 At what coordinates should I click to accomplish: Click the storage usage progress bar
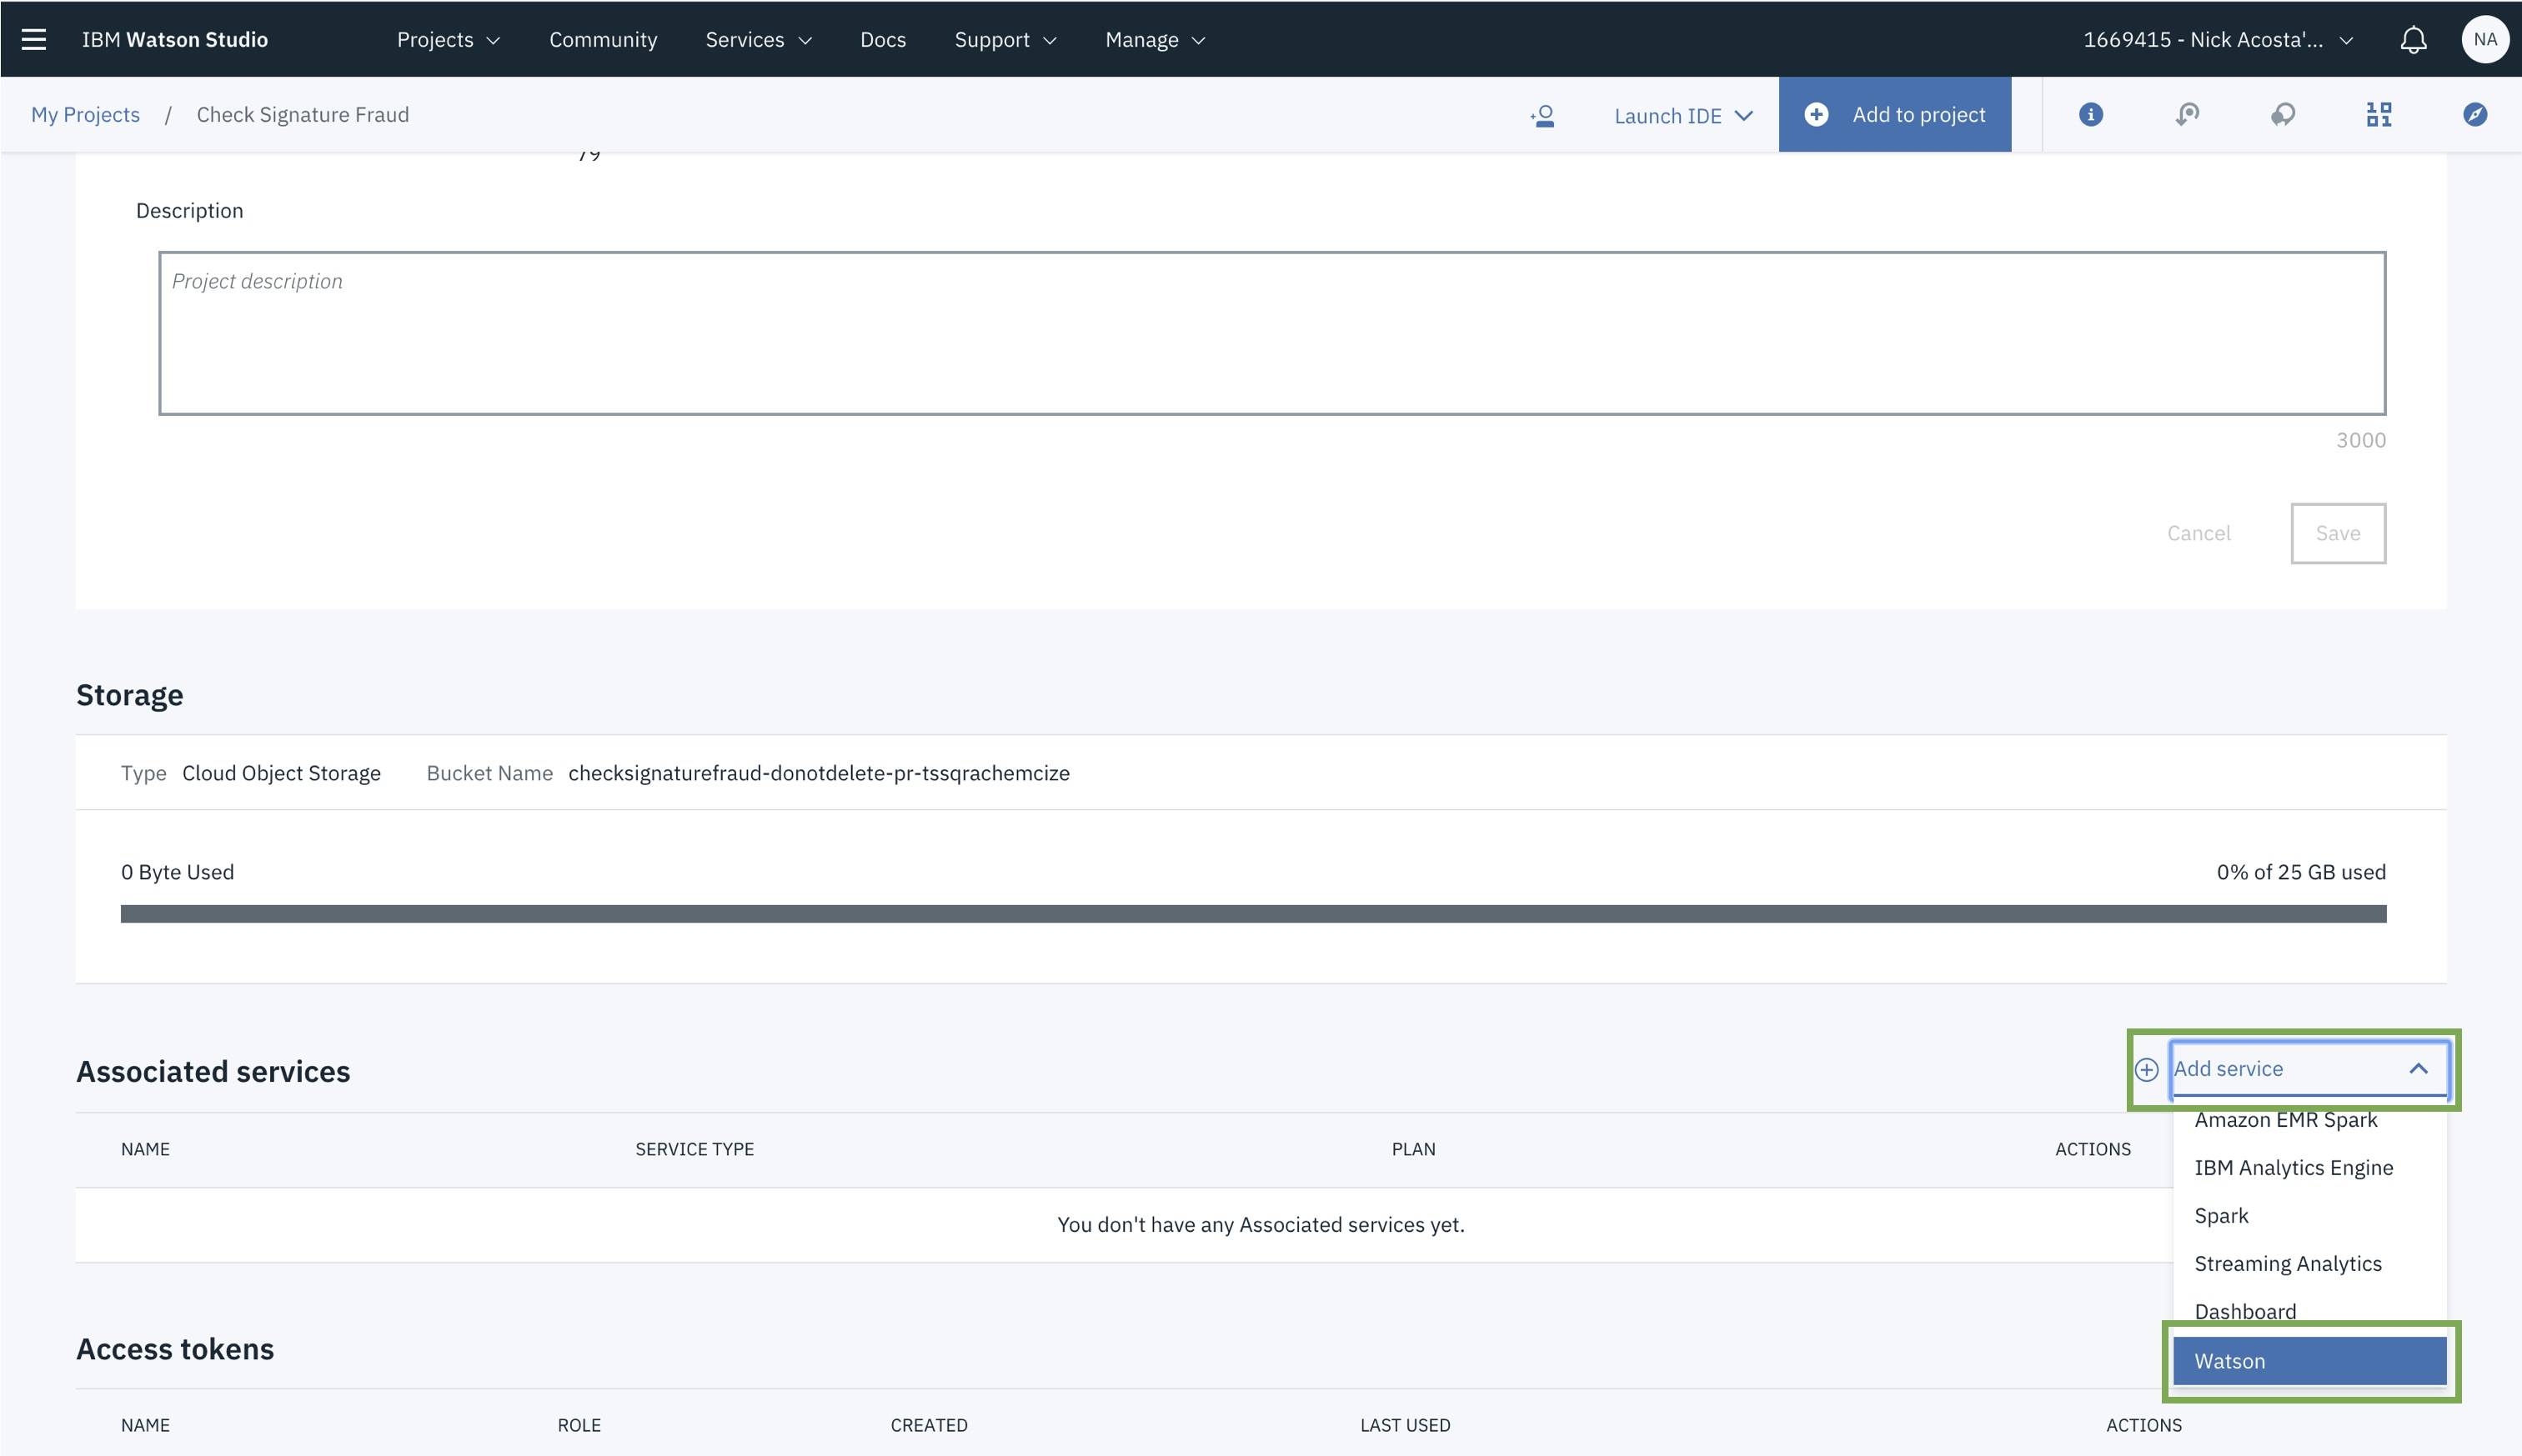(1252, 914)
